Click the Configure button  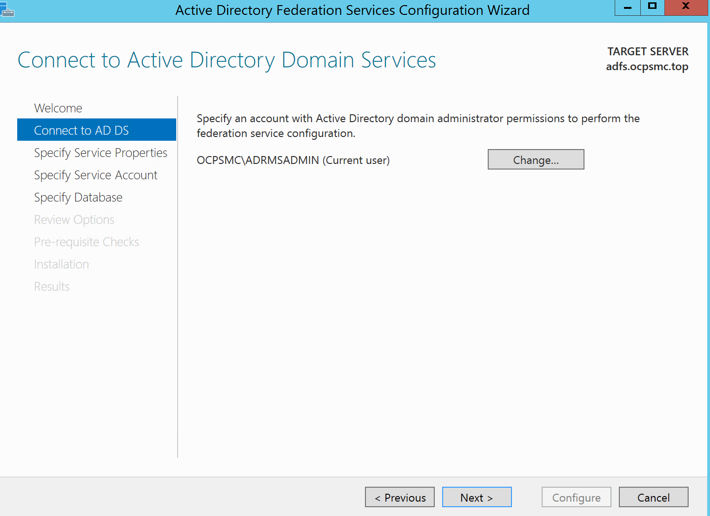(x=577, y=497)
